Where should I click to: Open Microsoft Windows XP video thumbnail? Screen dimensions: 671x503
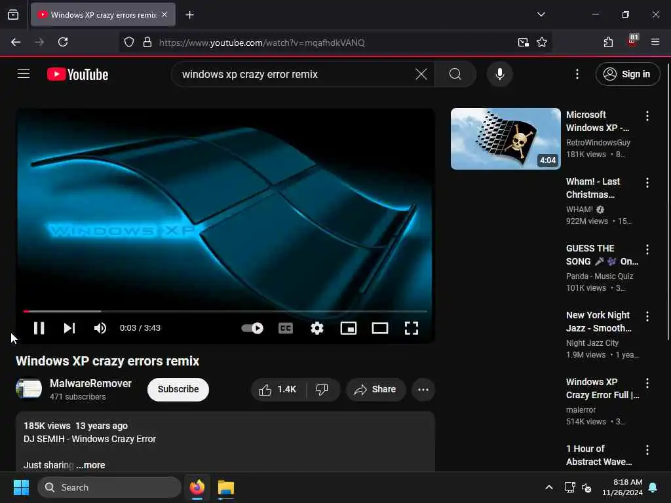tap(505, 139)
